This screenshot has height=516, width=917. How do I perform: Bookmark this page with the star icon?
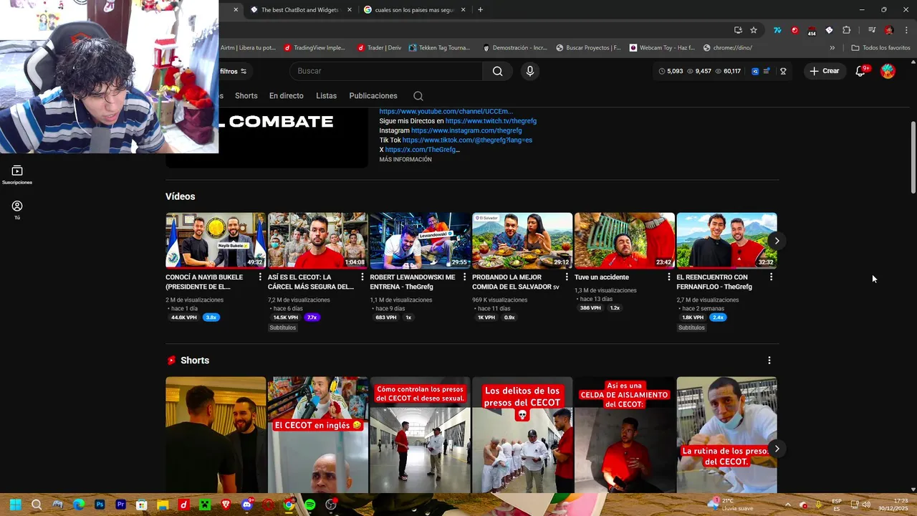tap(754, 30)
